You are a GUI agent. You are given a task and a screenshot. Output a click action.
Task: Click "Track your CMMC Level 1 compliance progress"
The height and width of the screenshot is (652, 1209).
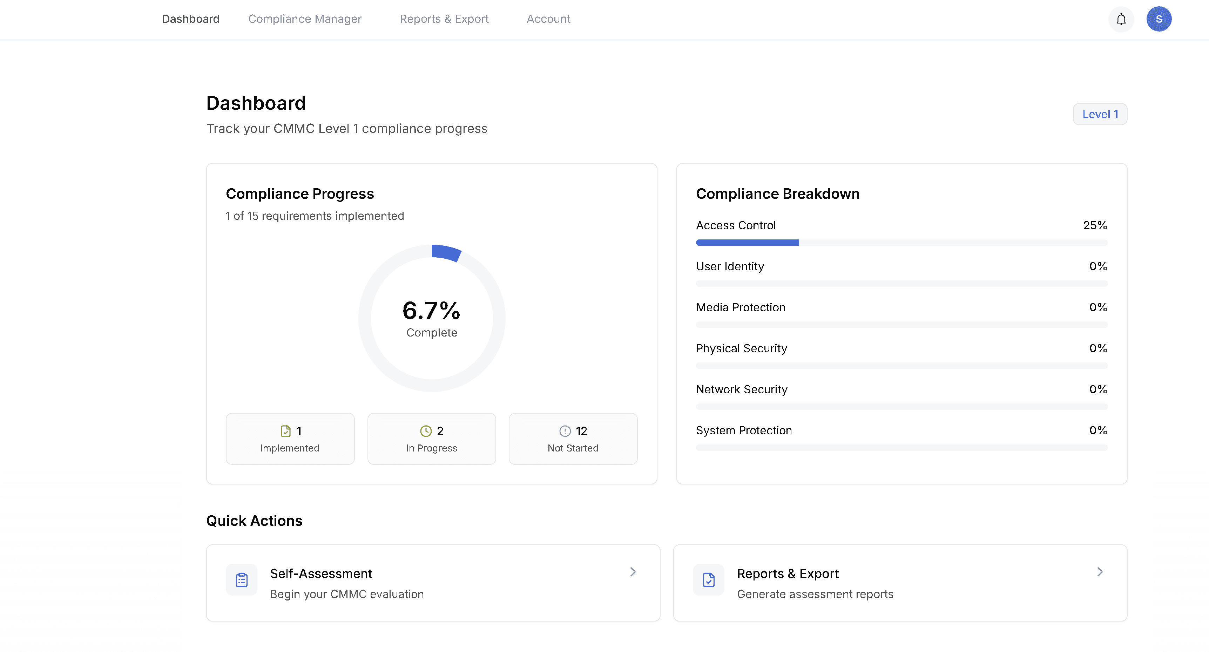pos(347,129)
